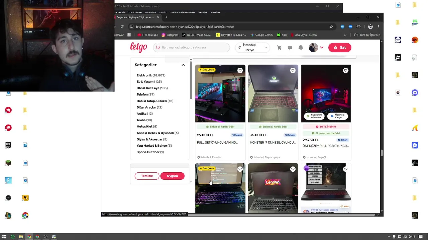Screen dimensions: 428x240
Task: Open the Epic Games desktop shortcut
Action: point(8,145)
